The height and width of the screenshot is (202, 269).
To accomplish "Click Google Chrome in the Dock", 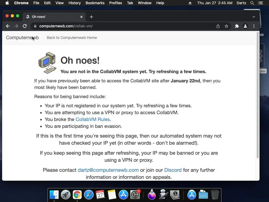I will pyautogui.click(x=77, y=195).
